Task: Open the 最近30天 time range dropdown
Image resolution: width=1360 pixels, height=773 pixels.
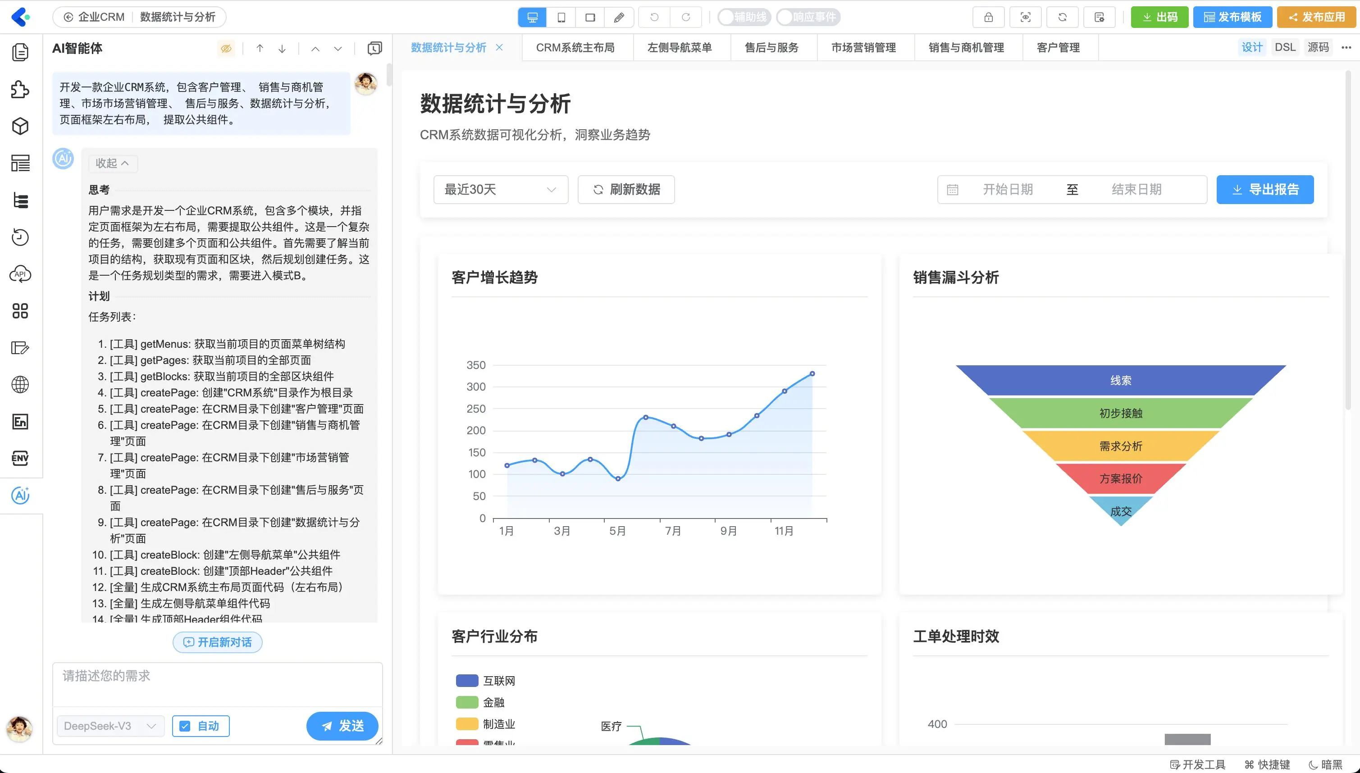Action: tap(500, 190)
